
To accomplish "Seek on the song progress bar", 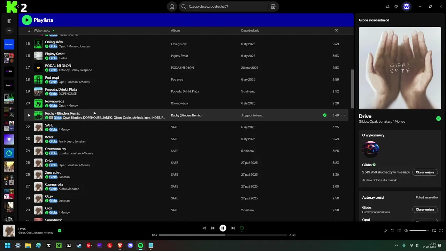I will click(x=223, y=235).
